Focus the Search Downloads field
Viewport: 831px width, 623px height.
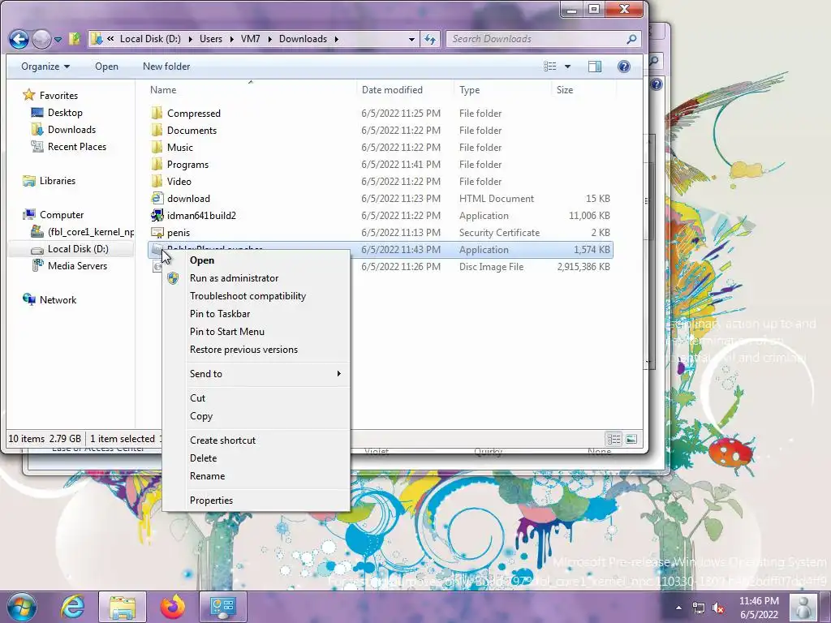536,39
